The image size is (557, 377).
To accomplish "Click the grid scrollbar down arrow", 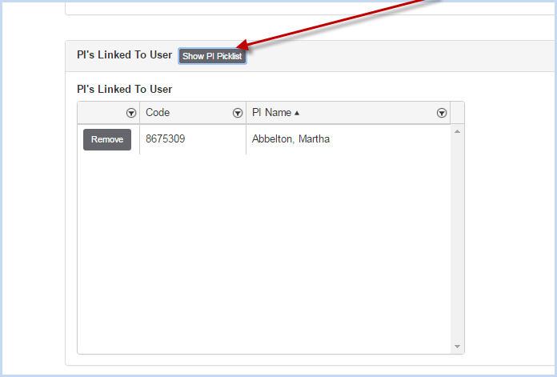I will pos(457,347).
